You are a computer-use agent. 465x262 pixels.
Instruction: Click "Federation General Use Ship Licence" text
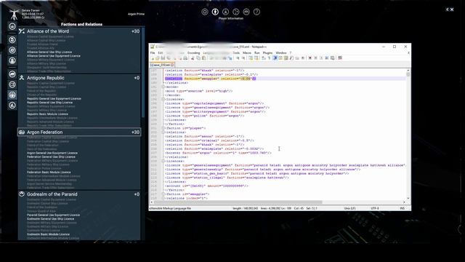[51, 157]
